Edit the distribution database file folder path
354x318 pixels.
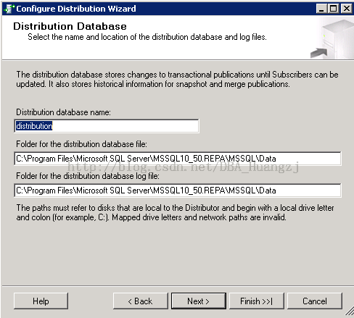(178, 159)
